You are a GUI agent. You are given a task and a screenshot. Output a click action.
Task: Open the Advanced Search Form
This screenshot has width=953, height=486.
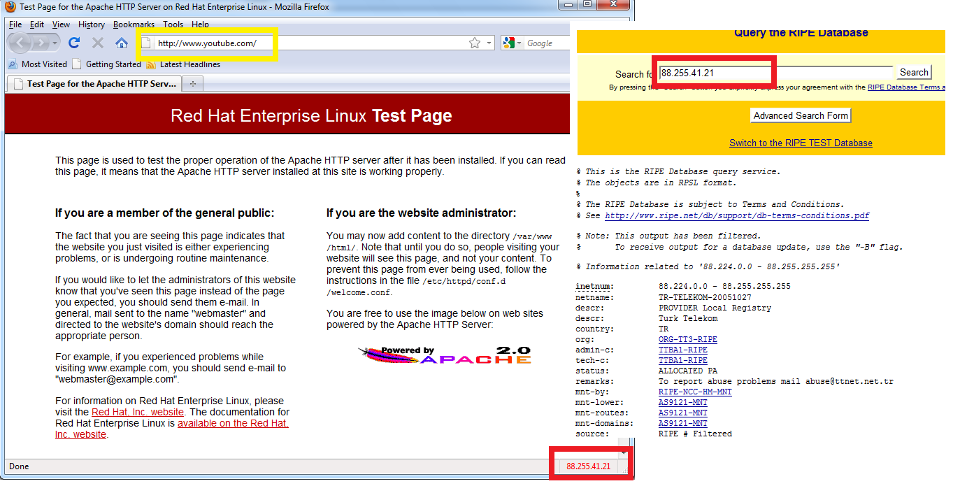(x=801, y=115)
